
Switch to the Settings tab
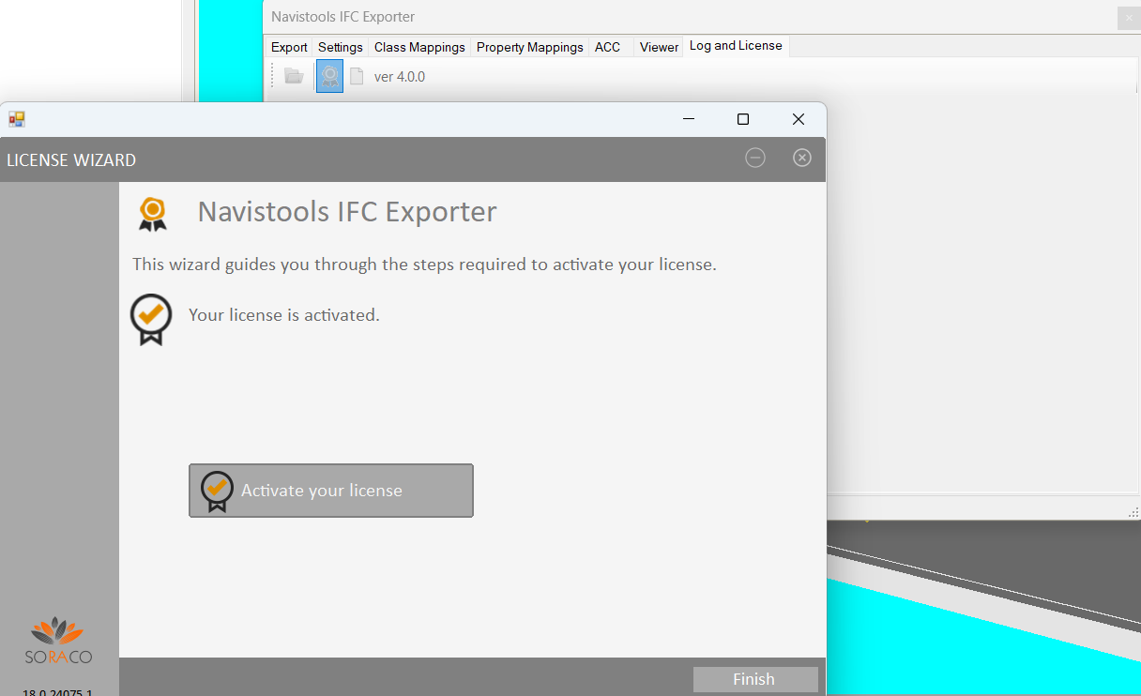pyautogui.click(x=340, y=47)
